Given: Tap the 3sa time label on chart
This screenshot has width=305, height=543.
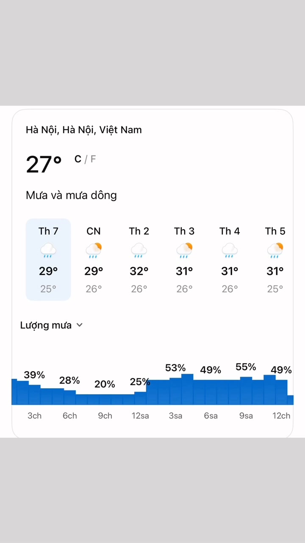Looking at the screenshot, I should [175, 416].
